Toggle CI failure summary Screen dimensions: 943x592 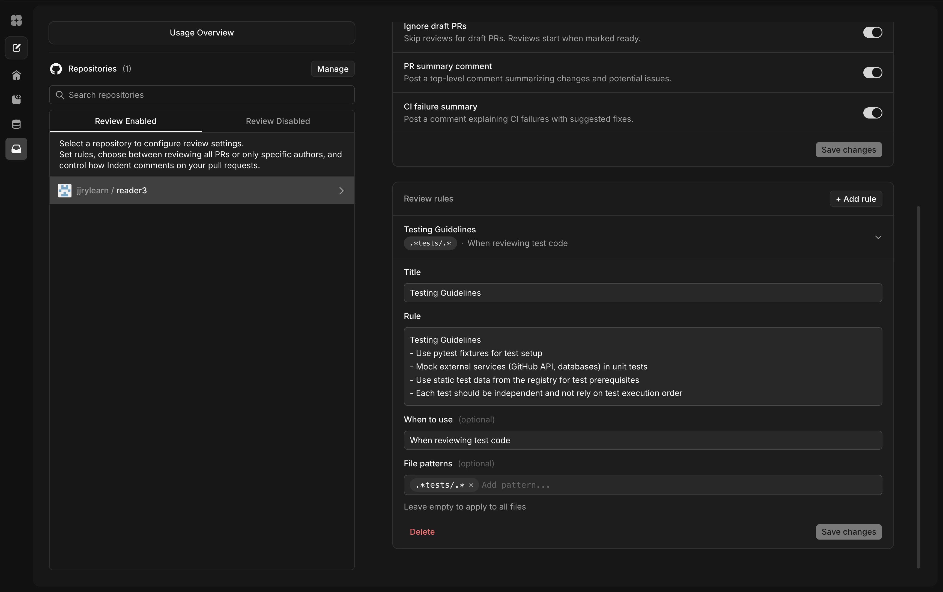pos(873,113)
